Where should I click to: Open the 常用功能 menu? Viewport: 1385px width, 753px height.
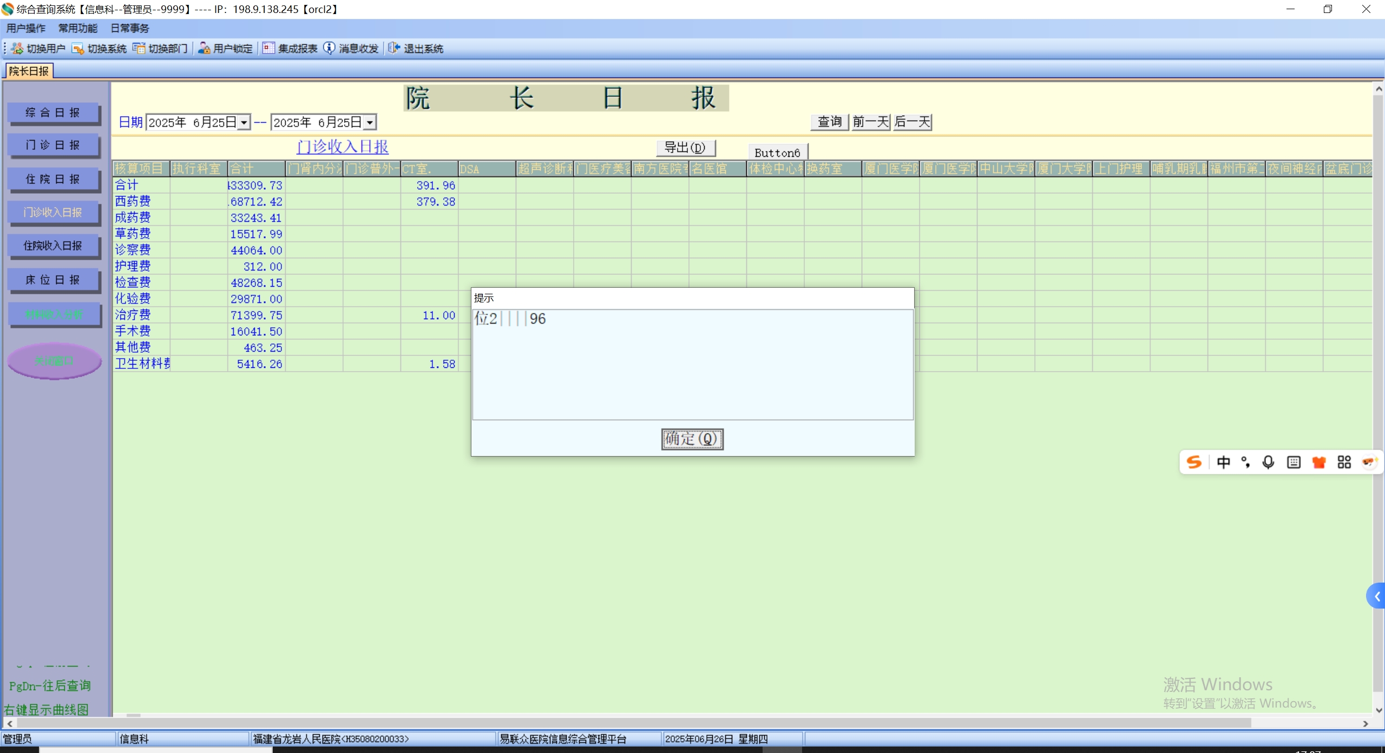coord(78,28)
